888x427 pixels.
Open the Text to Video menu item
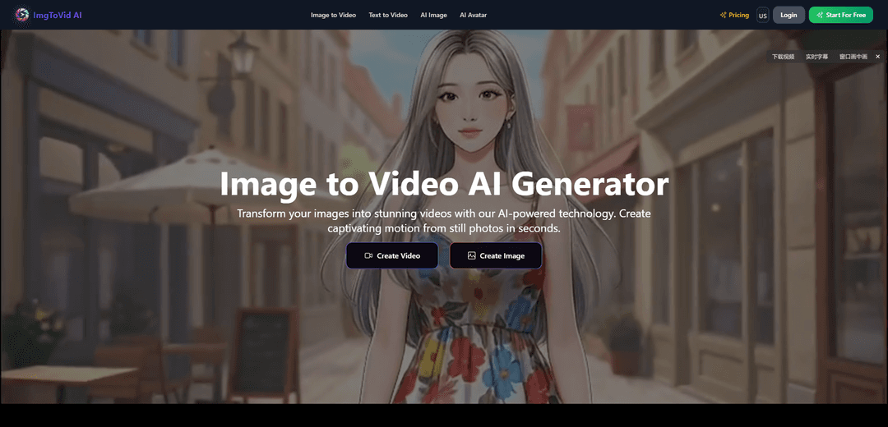[x=388, y=16]
